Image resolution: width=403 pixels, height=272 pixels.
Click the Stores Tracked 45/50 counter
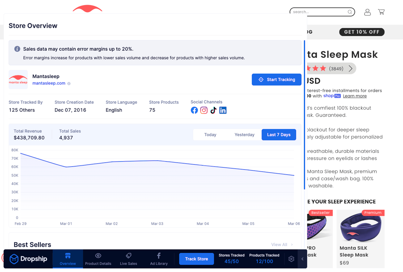[231, 259]
